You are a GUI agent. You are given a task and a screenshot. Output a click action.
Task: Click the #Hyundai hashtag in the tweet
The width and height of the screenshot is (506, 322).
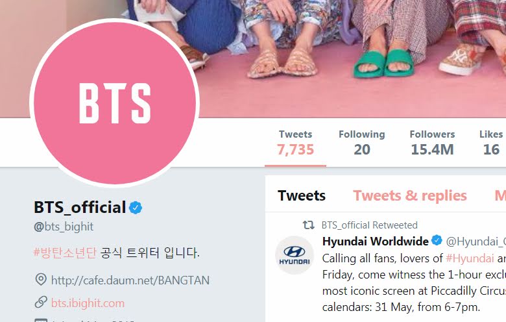pyautogui.click(x=470, y=258)
